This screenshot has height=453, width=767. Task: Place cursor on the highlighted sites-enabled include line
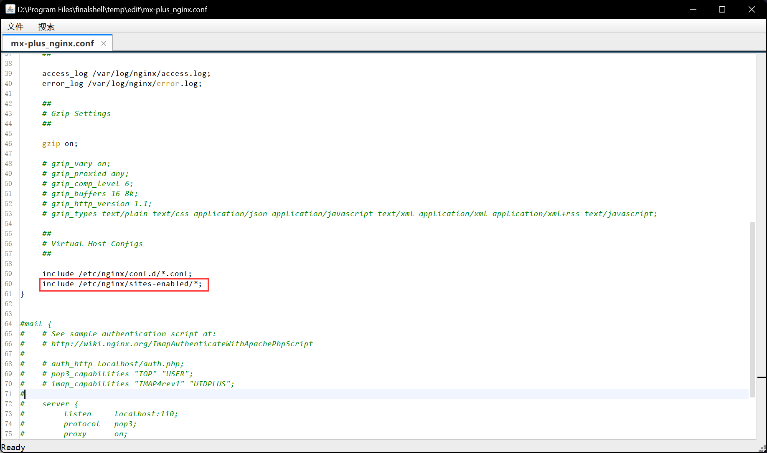tap(122, 284)
